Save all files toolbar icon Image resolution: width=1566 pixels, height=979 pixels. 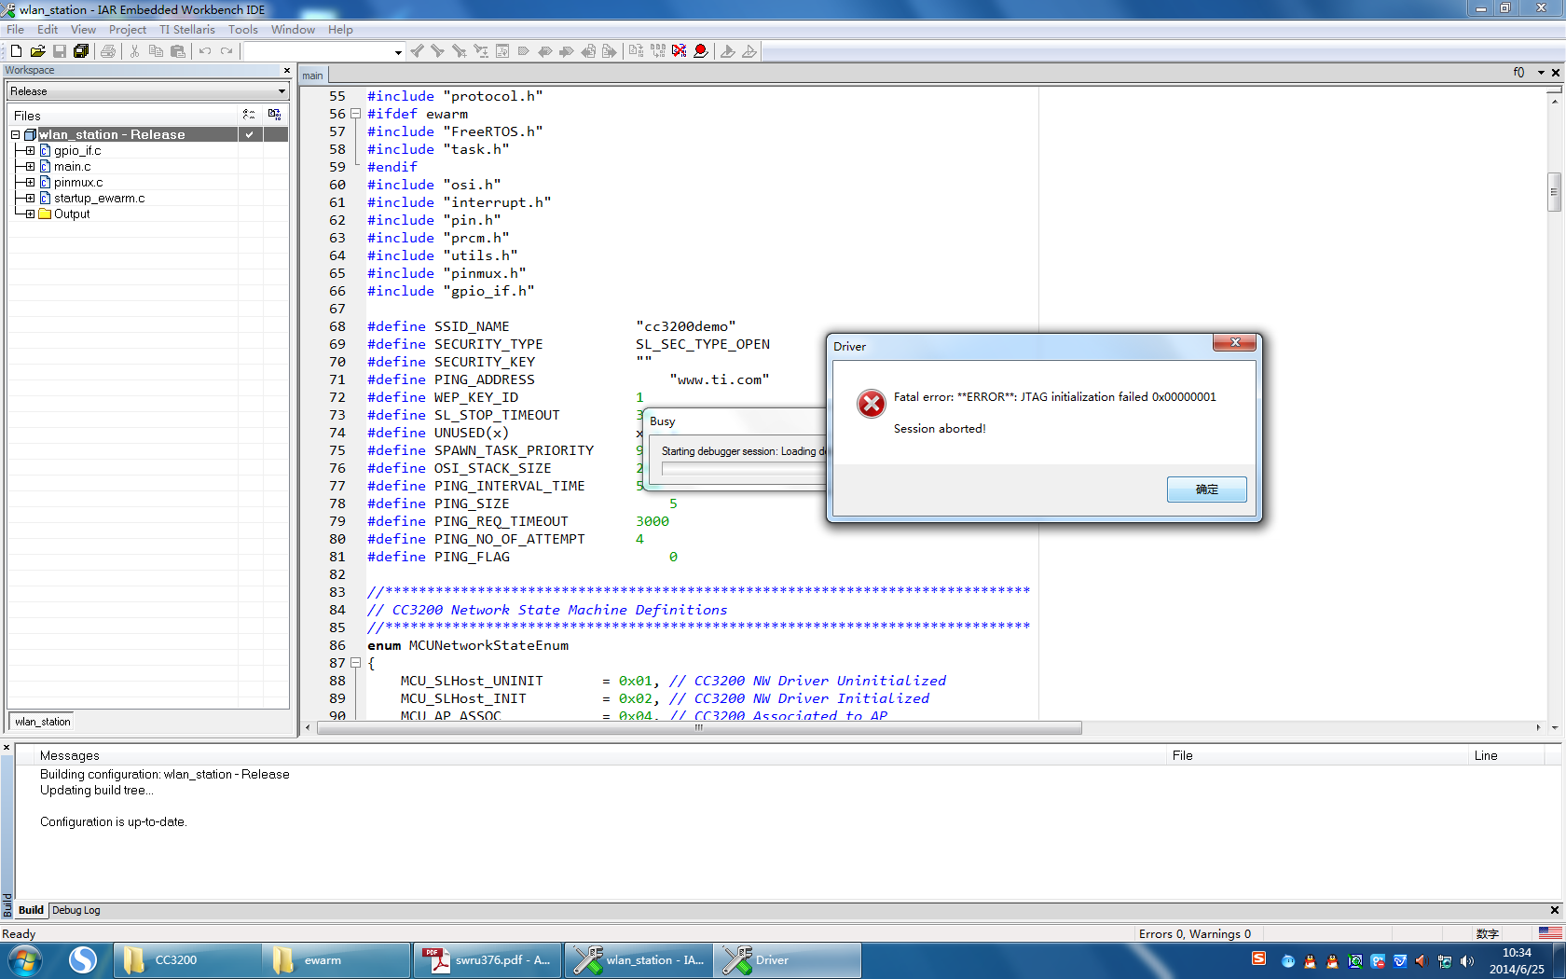click(81, 51)
